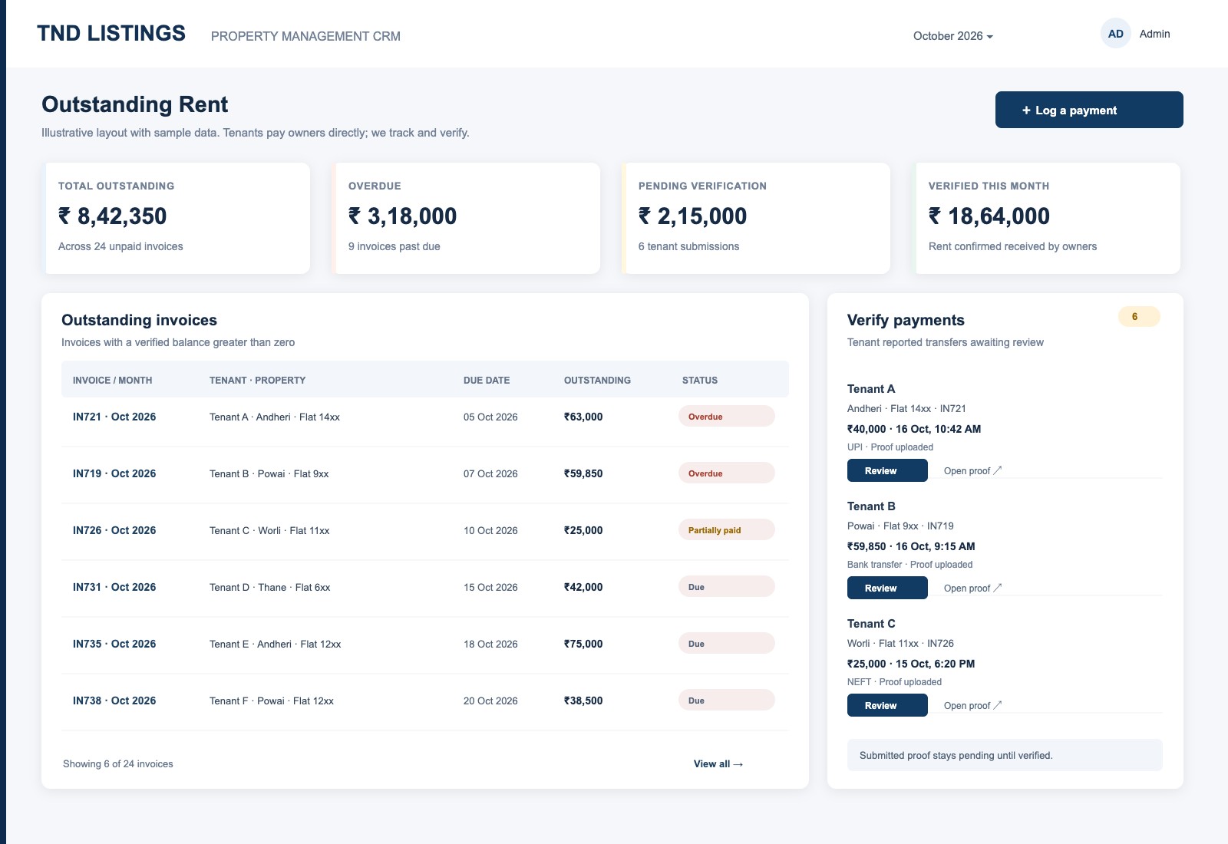Open the October 2026 month dropdown
The width and height of the screenshot is (1228, 844).
pyautogui.click(x=952, y=36)
